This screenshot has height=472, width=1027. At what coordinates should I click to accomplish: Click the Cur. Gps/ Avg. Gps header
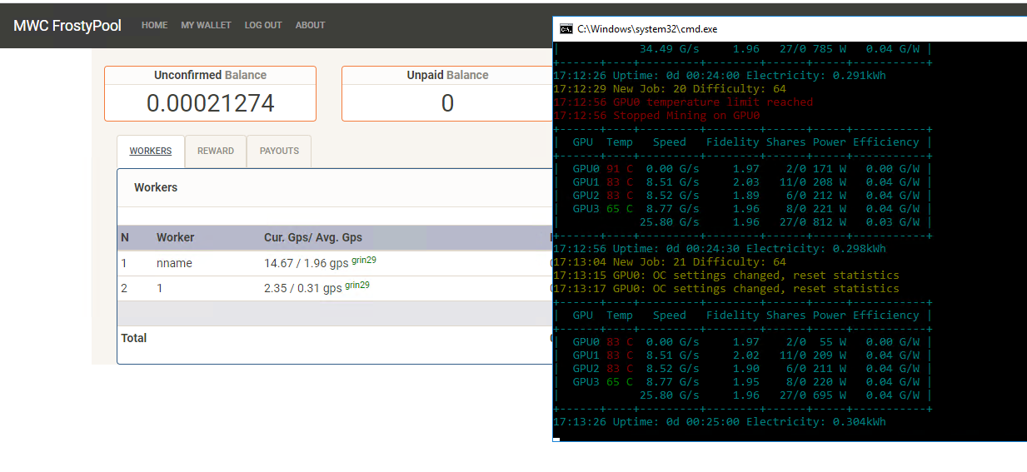tap(313, 237)
